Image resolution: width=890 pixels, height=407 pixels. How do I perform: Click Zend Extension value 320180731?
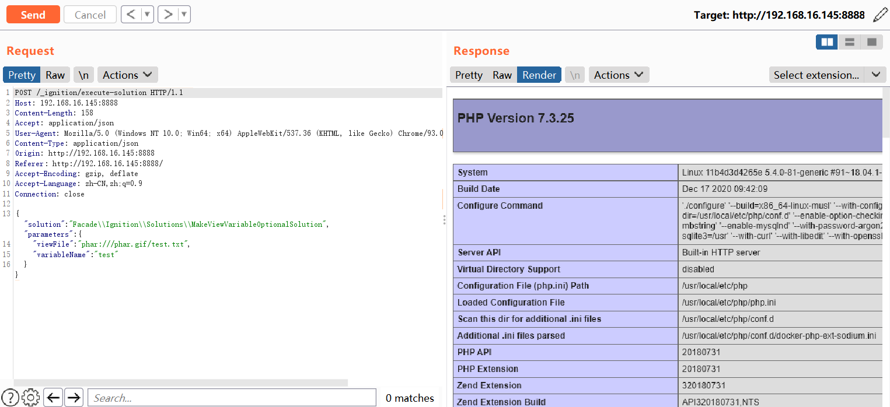pyautogui.click(x=704, y=385)
